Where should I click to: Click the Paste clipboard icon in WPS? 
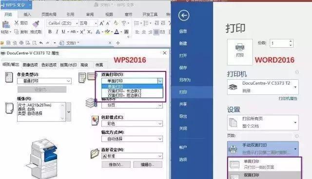click(6, 25)
